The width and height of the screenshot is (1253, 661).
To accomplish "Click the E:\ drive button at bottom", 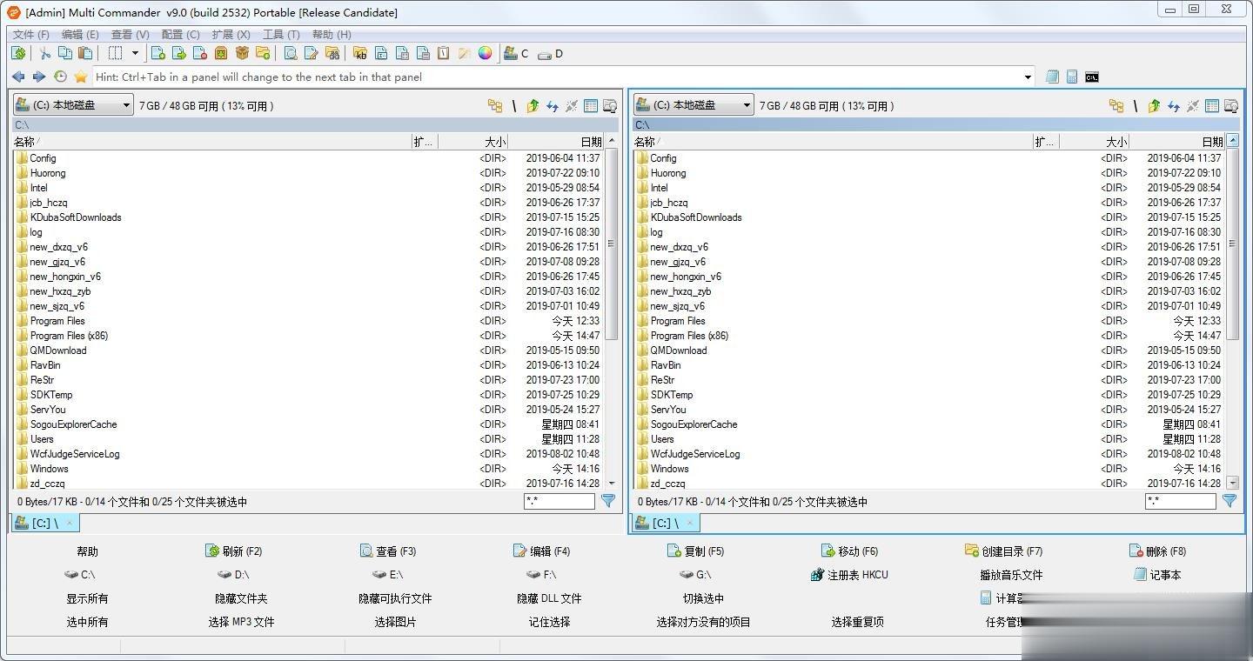I will click(388, 575).
